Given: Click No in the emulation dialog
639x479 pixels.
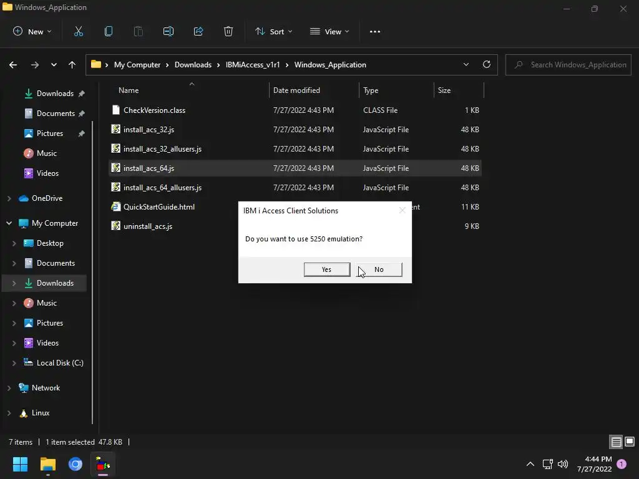Looking at the screenshot, I should point(379,269).
